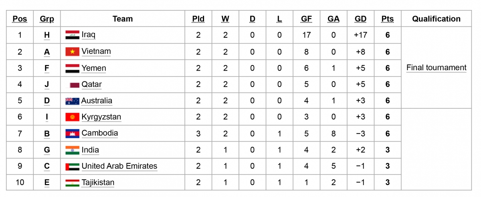Click the Iraq flag icon
Screen dimensions: 481x197
click(73, 35)
